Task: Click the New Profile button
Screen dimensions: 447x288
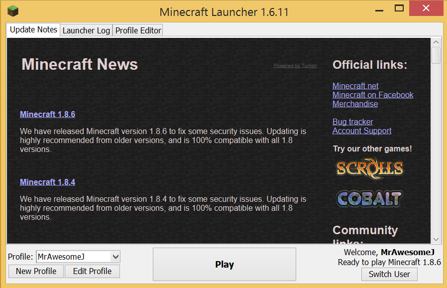Action: pos(36,271)
